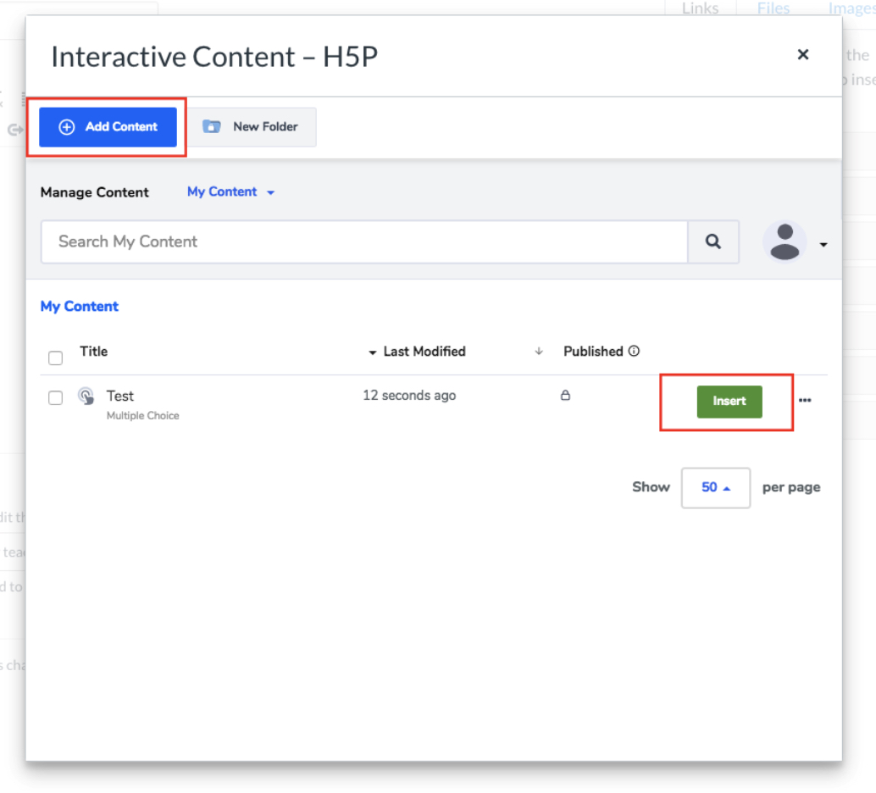Click the 'Multiple Choice' type label

[x=143, y=415]
